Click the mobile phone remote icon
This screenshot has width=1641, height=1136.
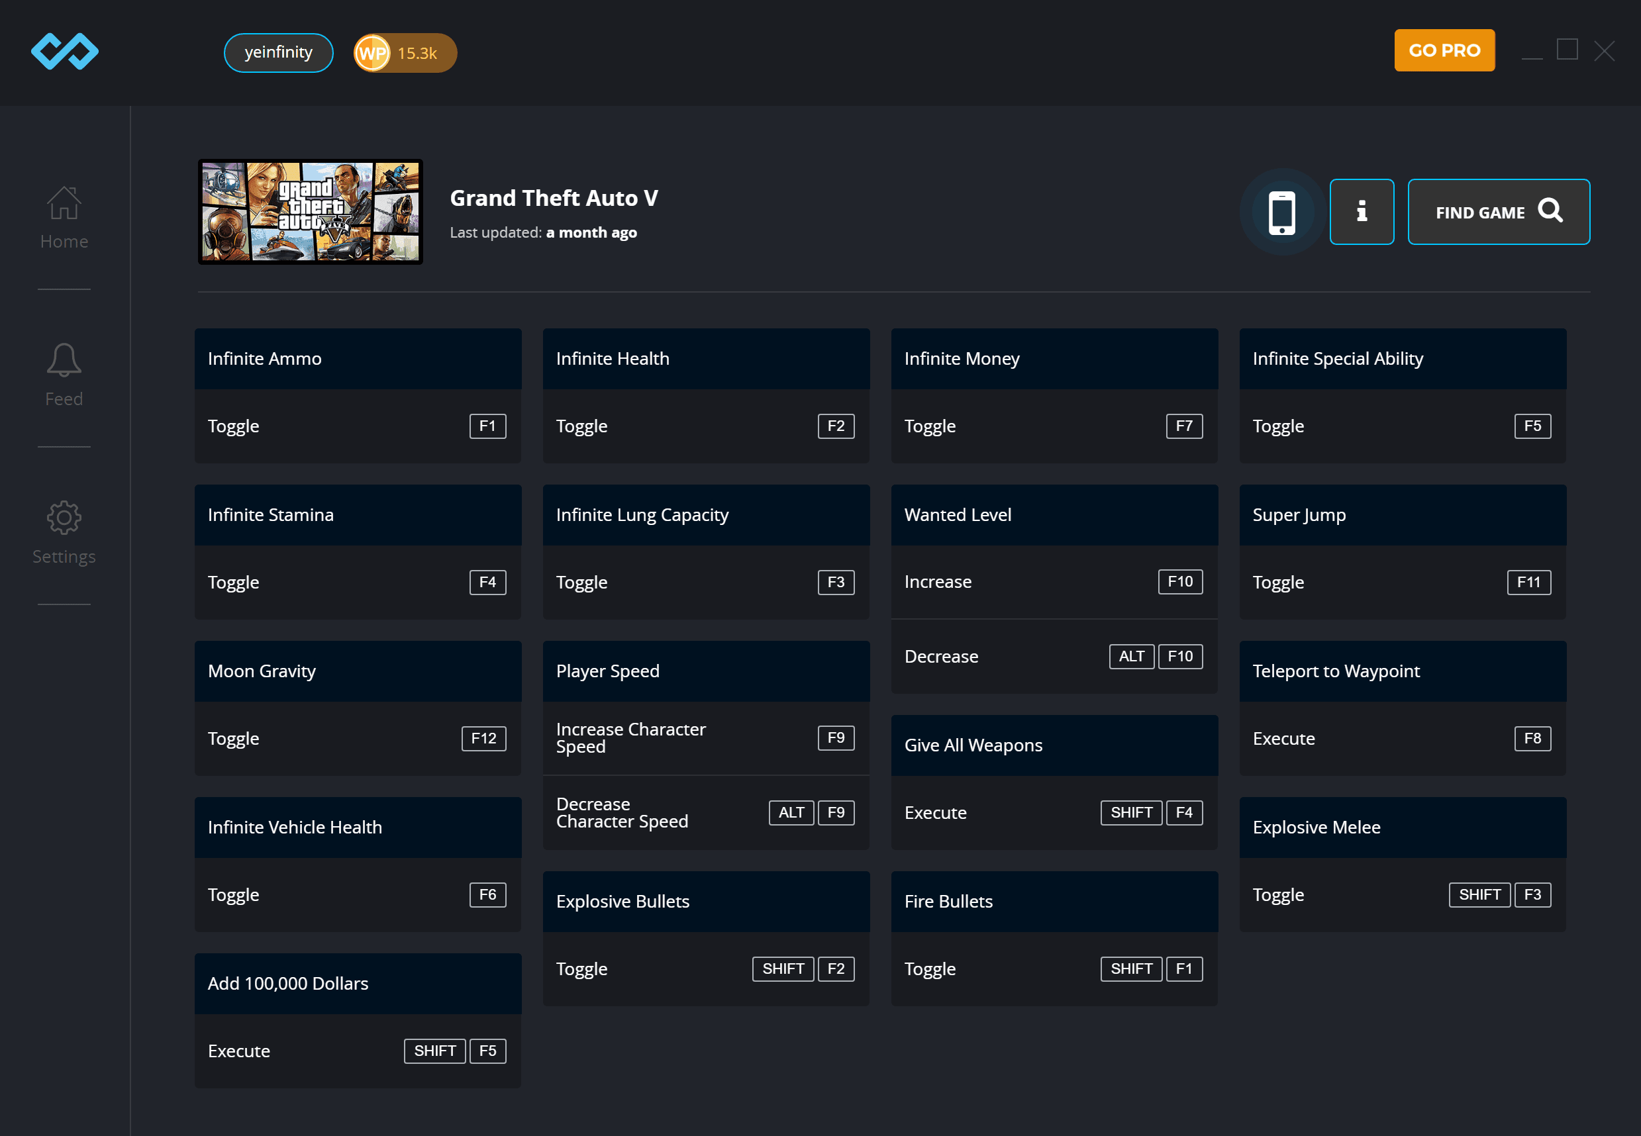(1281, 212)
